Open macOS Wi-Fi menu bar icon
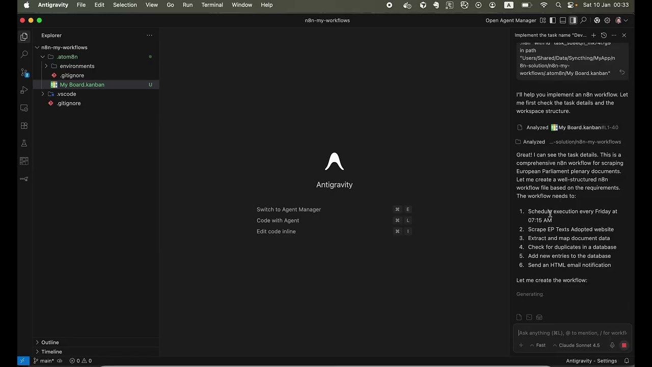The image size is (652, 367). click(x=544, y=5)
